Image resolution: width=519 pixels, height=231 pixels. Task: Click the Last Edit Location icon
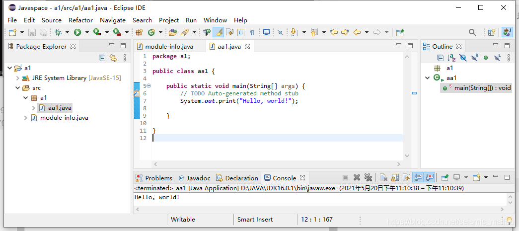(334, 32)
